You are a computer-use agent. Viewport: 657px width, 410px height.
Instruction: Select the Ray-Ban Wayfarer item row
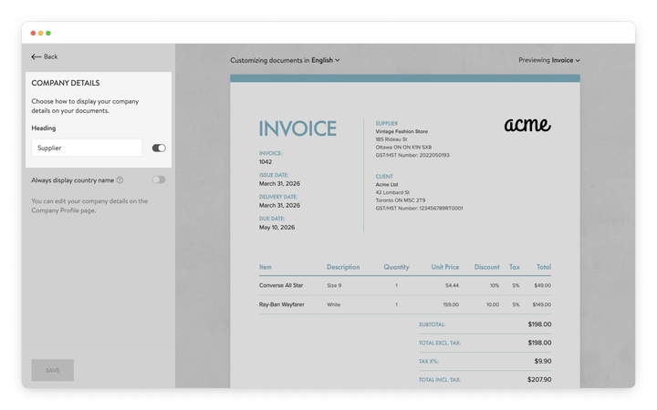click(x=405, y=304)
